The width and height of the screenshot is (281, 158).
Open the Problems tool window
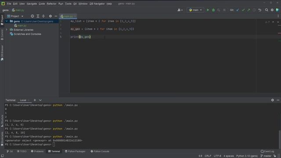(x=37, y=151)
